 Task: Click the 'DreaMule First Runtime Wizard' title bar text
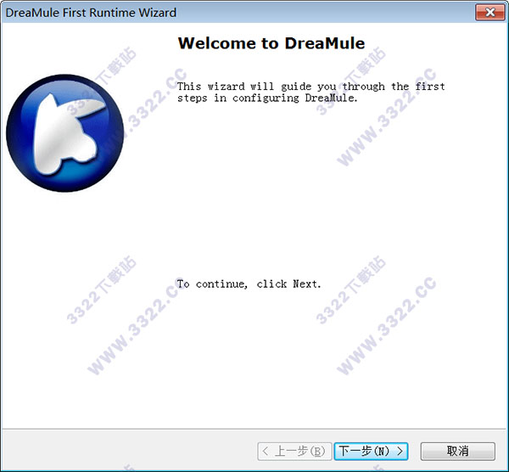(x=92, y=13)
